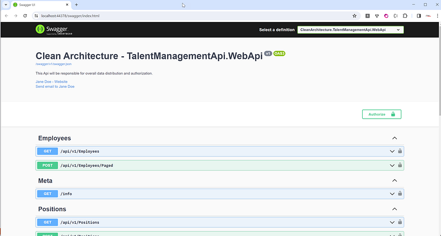Reload the page with the refresh icon
The width and height of the screenshot is (441, 236).
click(25, 16)
